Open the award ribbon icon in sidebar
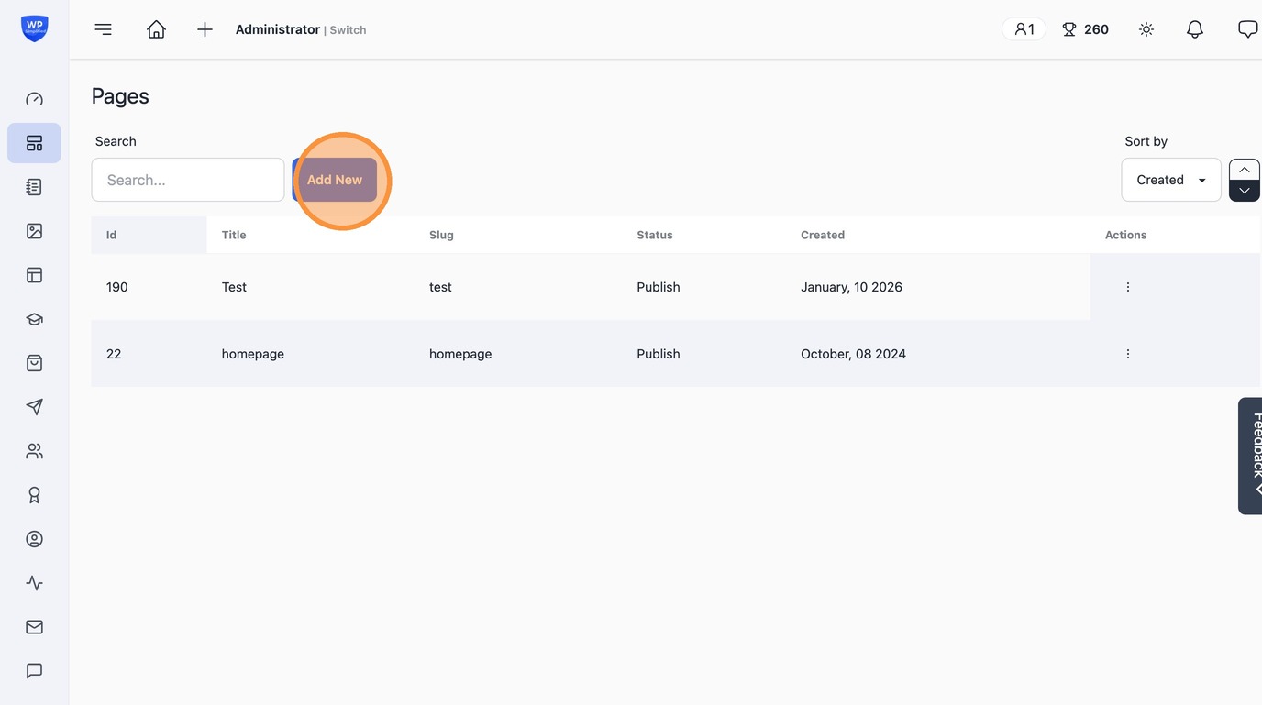The width and height of the screenshot is (1262, 705). [x=34, y=495]
